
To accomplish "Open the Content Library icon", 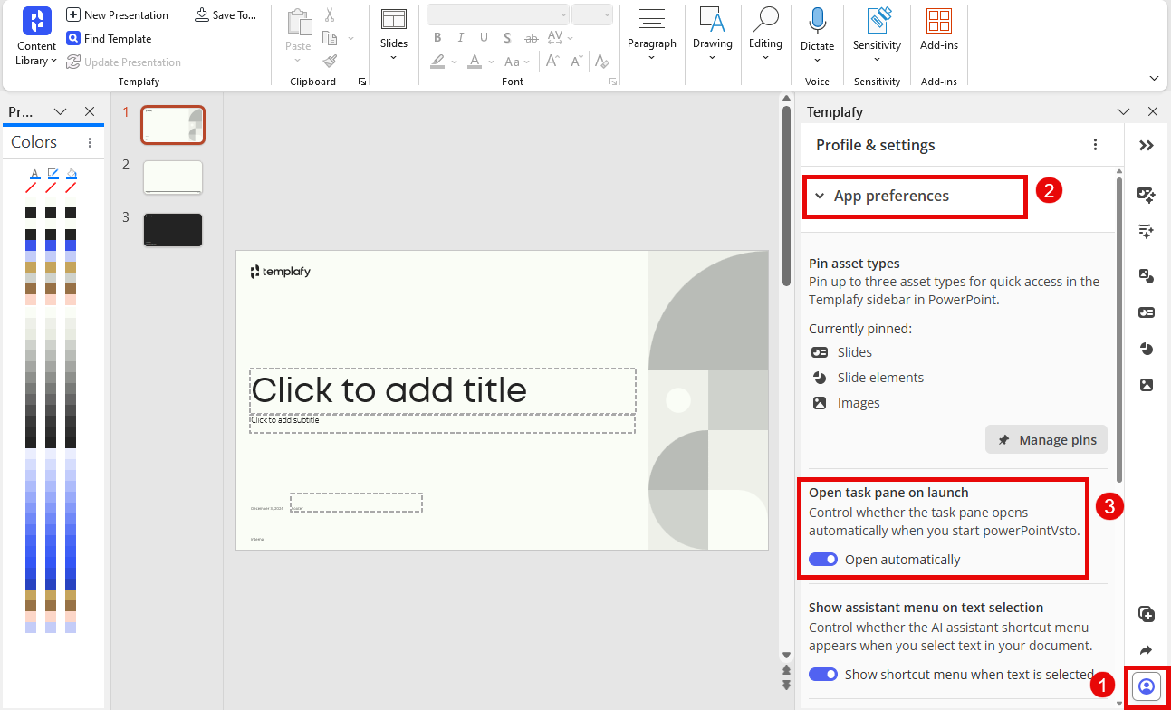I will click(x=36, y=23).
